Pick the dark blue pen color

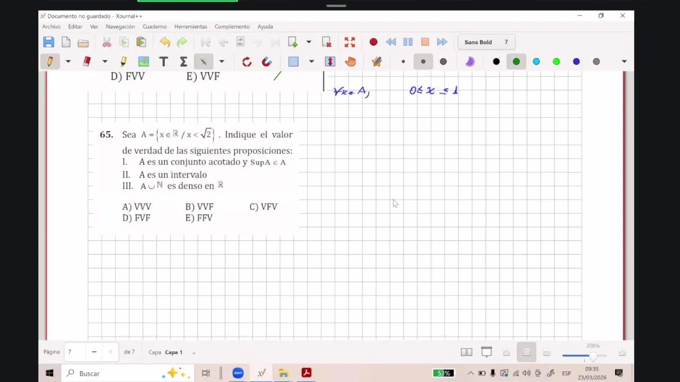576,62
